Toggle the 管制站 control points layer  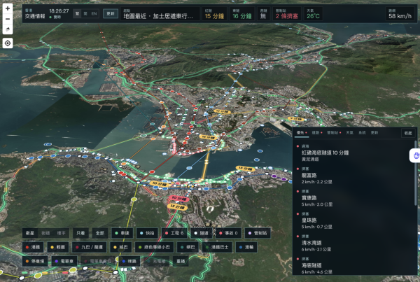pos(258,233)
